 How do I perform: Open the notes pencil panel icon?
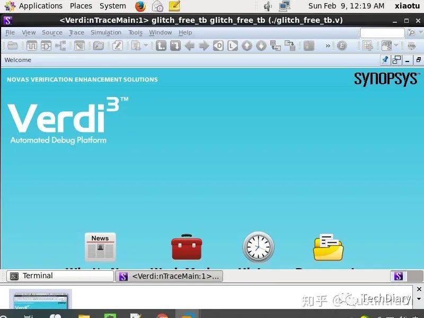(x=174, y=6)
